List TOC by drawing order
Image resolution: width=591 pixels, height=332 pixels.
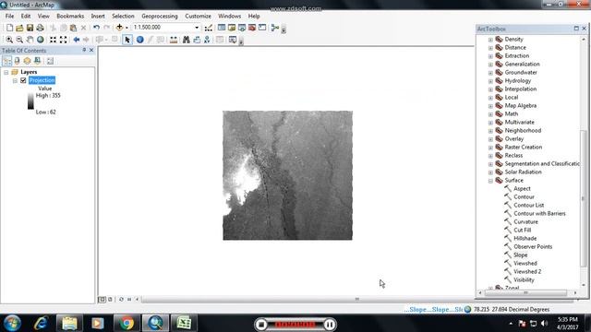7,61
